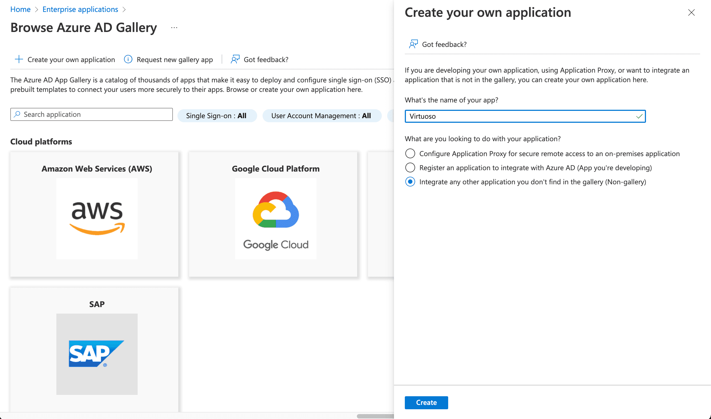Click the horizontal scrollbar at page bottom
This screenshot has width=711, height=419.
tap(375, 416)
